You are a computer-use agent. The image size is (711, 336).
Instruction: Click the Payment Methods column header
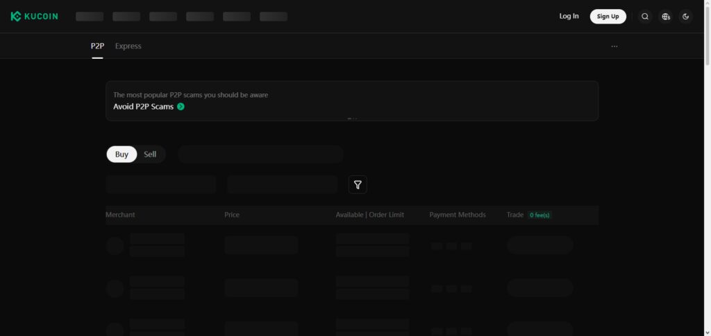click(x=458, y=215)
